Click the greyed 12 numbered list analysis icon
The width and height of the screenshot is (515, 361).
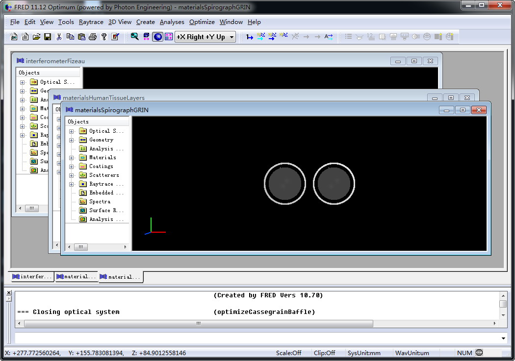[x=371, y=37]
